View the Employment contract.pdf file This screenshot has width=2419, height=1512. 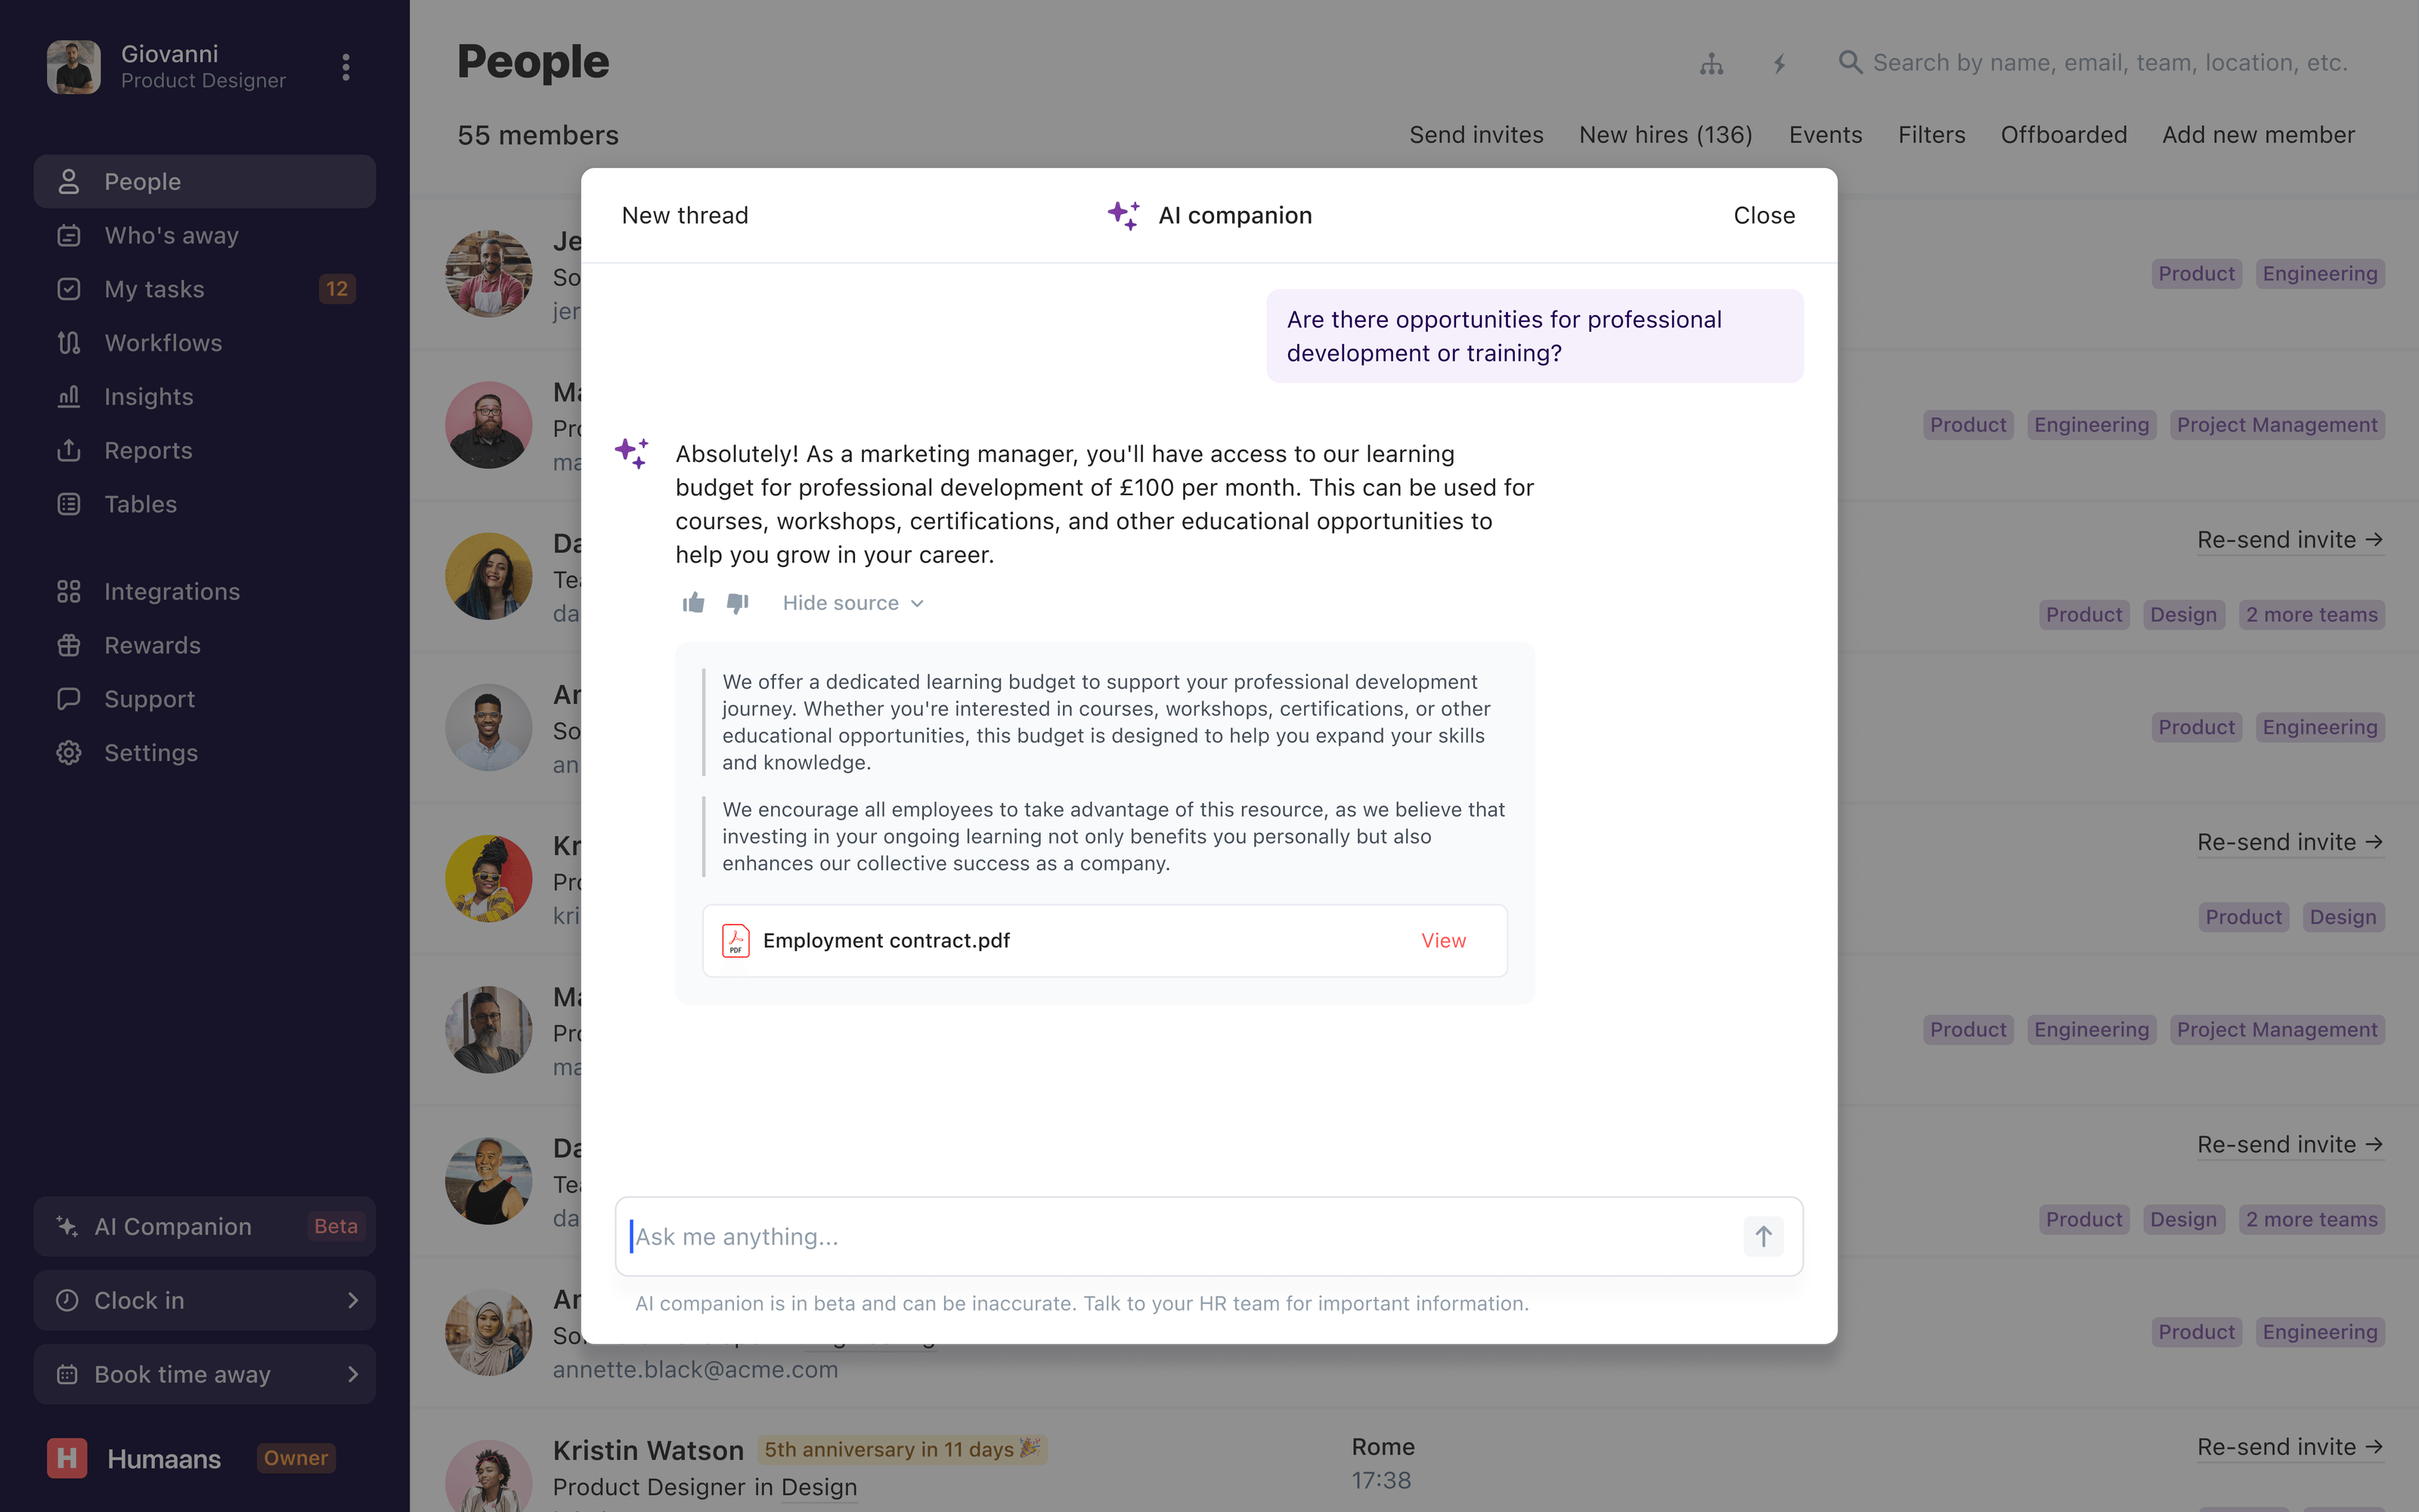tap(1442, 940)
